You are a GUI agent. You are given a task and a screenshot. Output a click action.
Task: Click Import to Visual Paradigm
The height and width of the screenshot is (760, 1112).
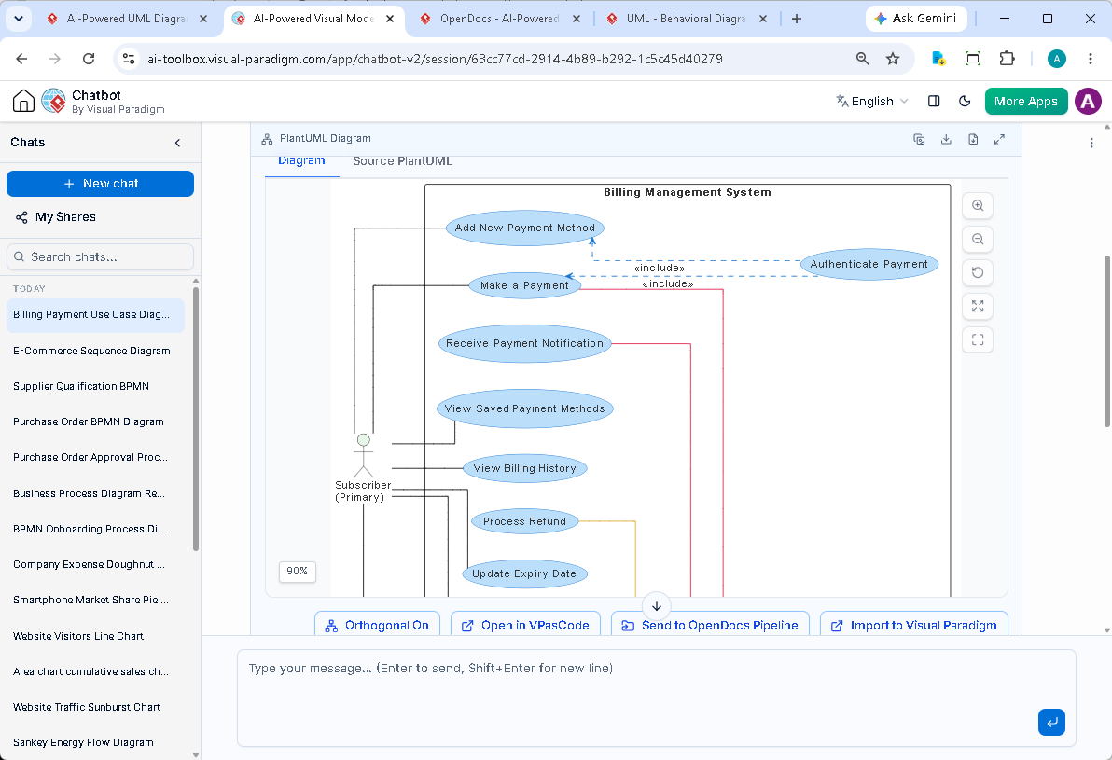[914, 625]
